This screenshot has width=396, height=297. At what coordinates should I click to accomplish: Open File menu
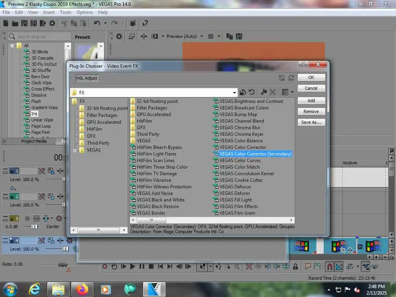click(6, 12)
